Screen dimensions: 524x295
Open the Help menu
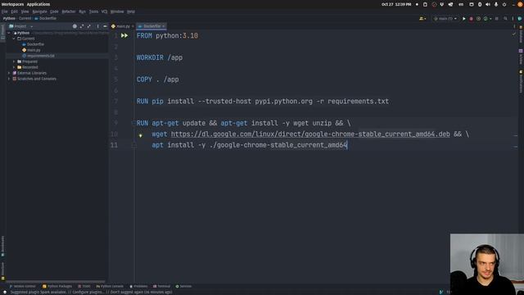tap(131, 11)
